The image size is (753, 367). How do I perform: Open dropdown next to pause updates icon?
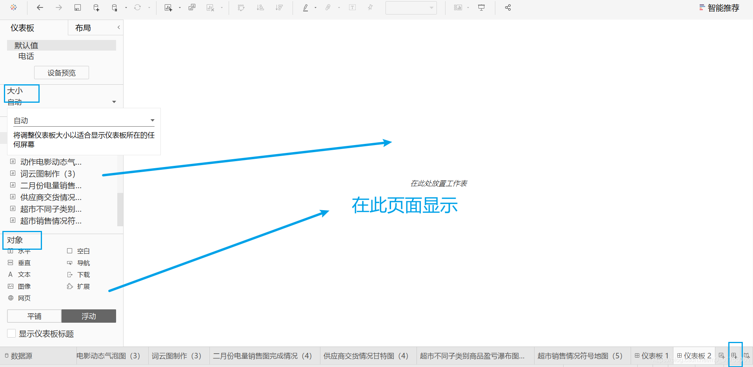126,7
